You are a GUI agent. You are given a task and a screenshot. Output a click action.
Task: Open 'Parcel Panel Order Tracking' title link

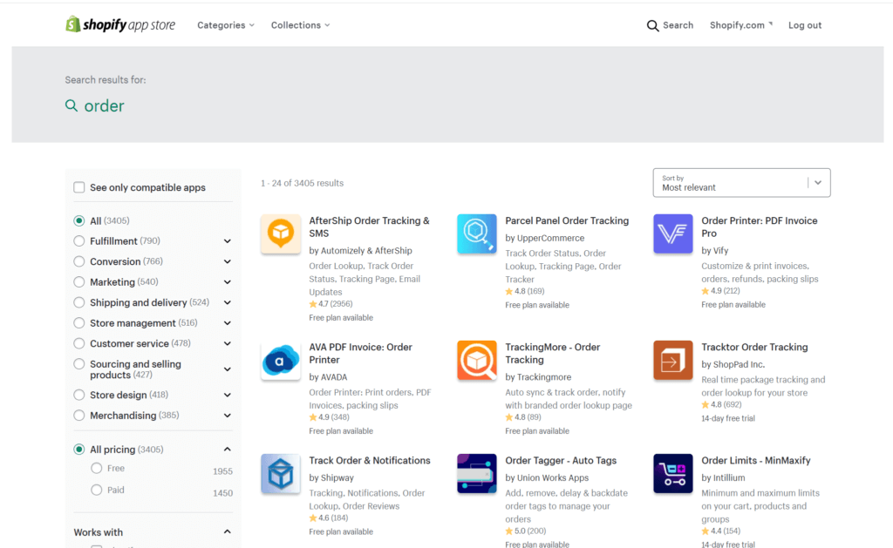tap(567, 220)
